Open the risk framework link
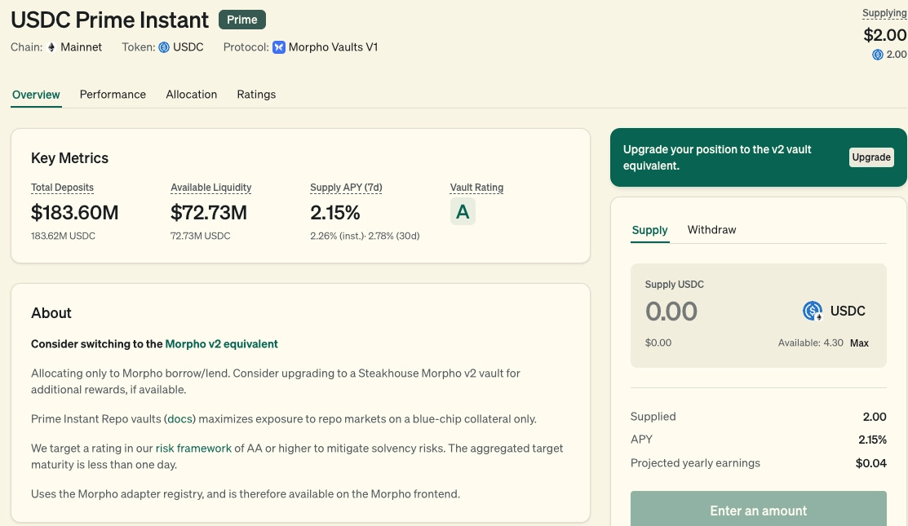Screen dimensions: 908x526 (193, 449)
